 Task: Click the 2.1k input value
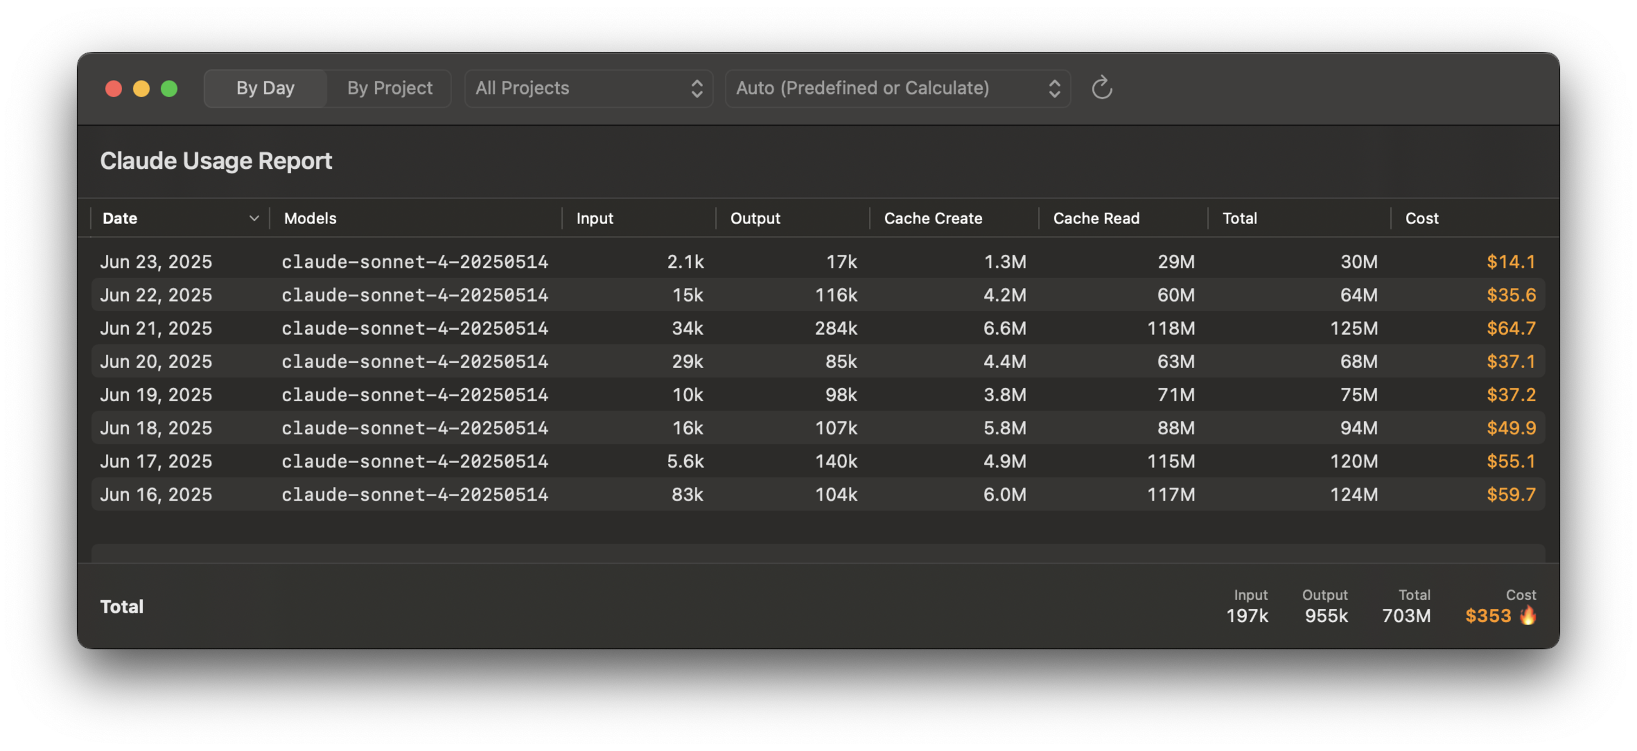point(685,261)
